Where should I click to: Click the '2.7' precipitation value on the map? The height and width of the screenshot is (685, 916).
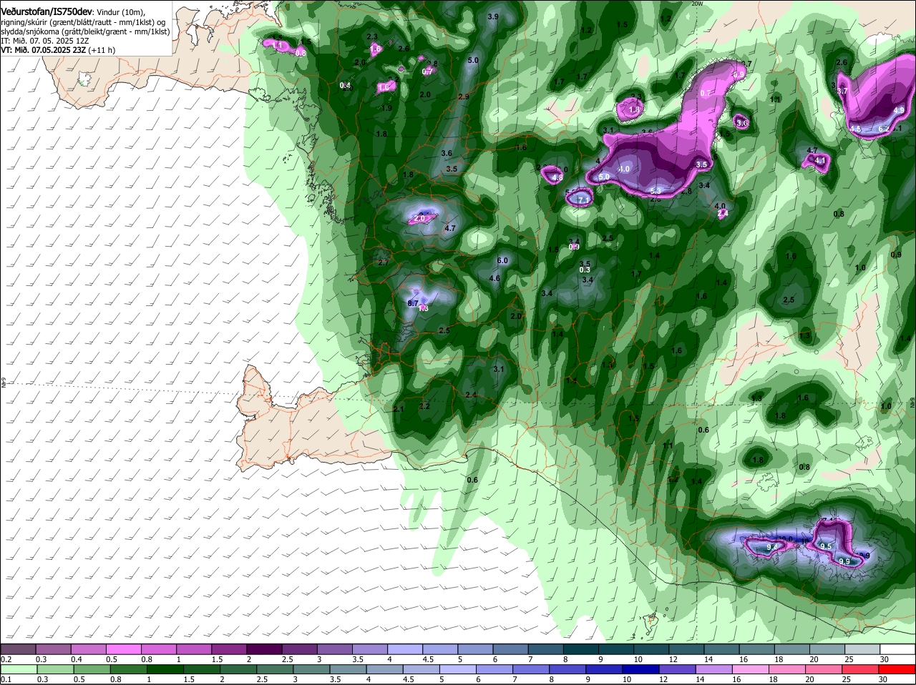point(383,263)
